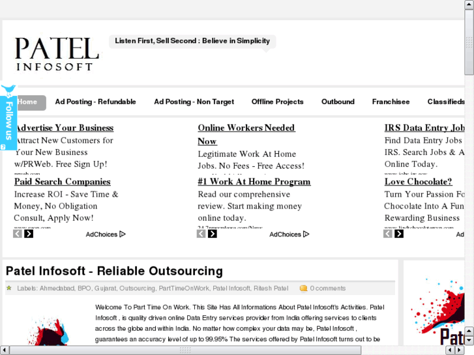The width and height of the screenshot is (474, 355).
Task: Click the Outsourcing label link
Action: click(137, 289)
